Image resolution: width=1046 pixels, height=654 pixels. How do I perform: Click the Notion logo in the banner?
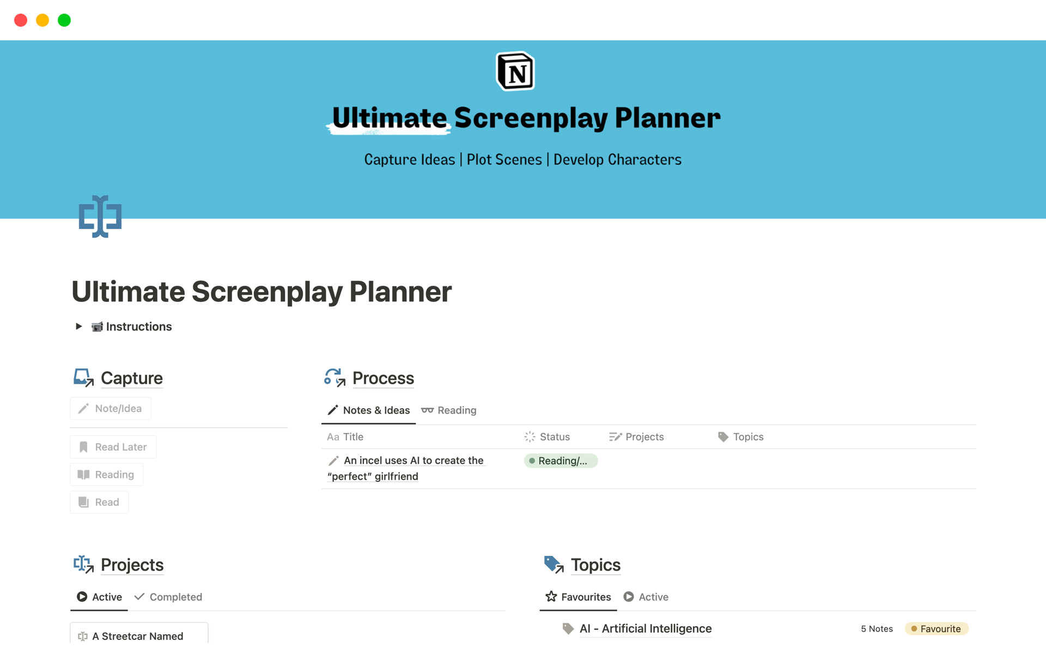pyautogui.click(x=515, y=71)
